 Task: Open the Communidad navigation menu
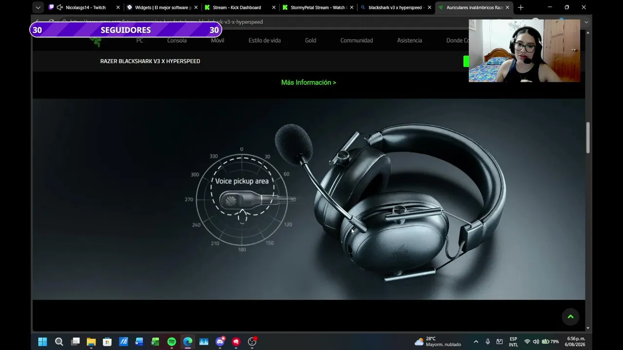357,40
